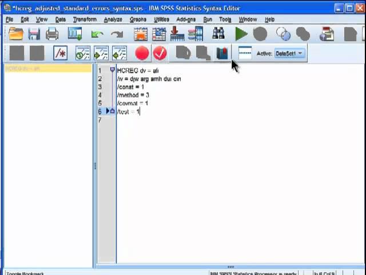The height and width of the screenshot is (275, 366).
Task: Open the Recall dialog icon dropdown
Action: point(75,34)
